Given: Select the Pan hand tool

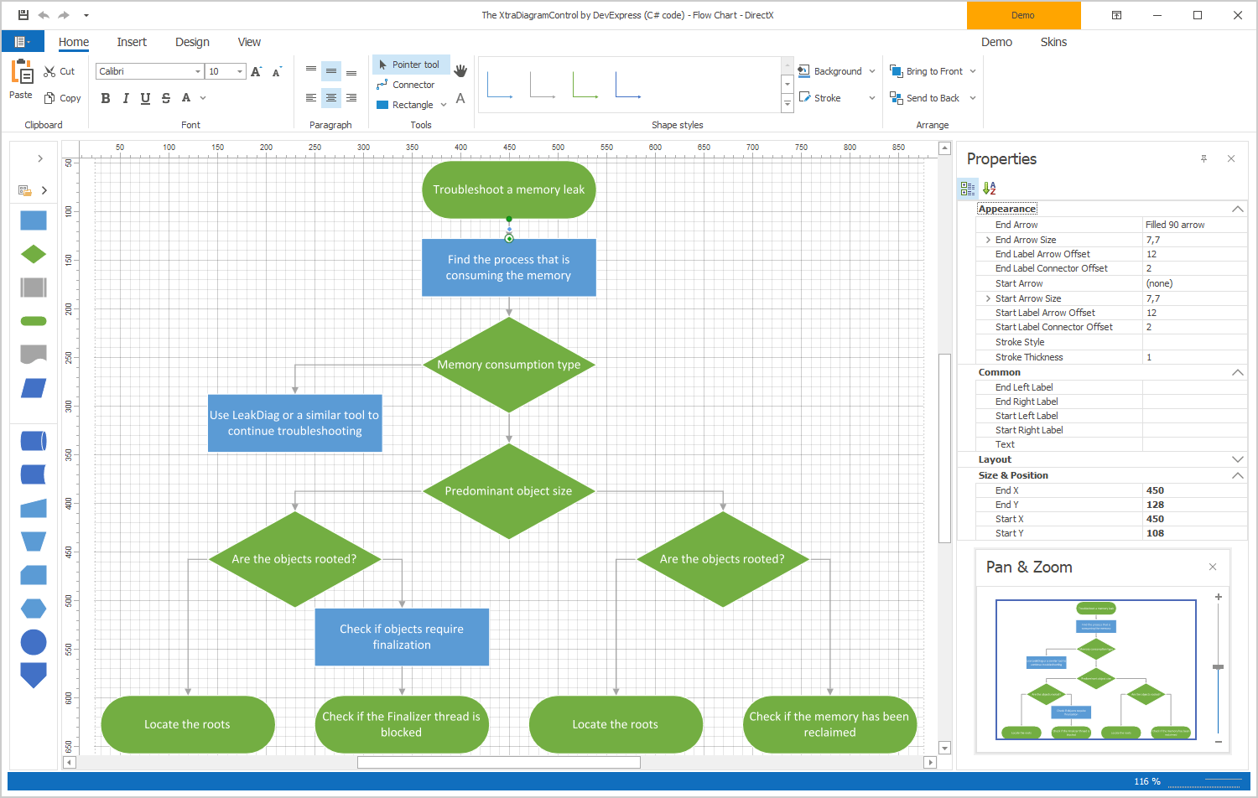Looking at the screenshot, I should point(460,70).
